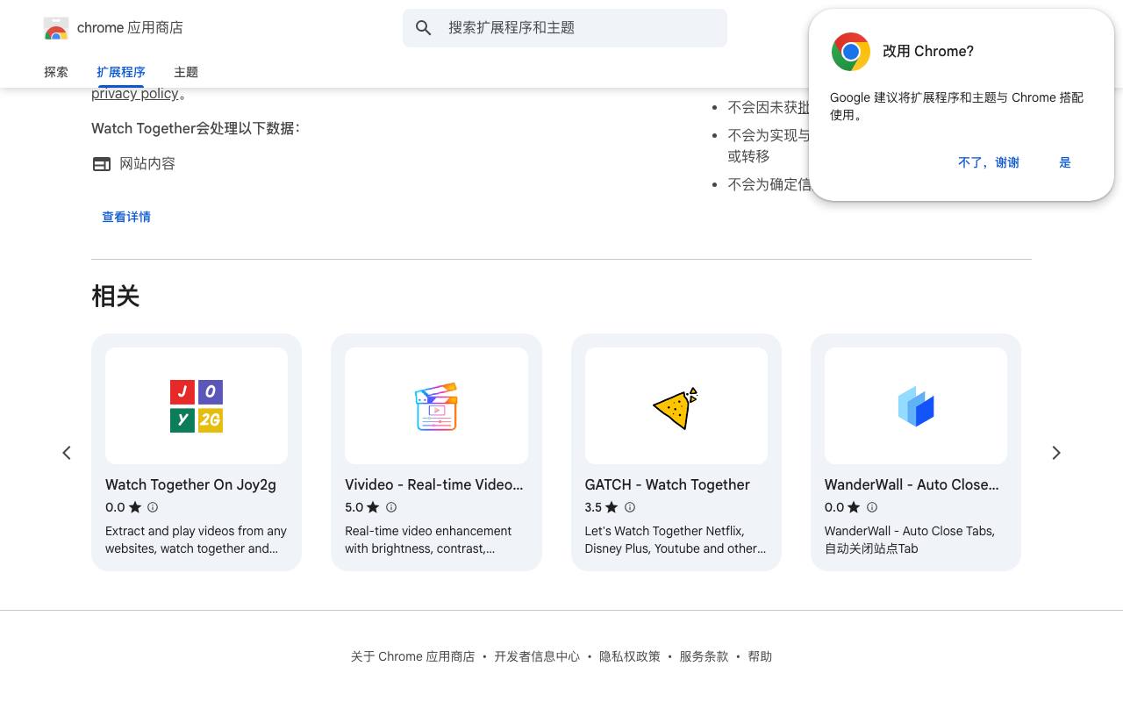Click the 5.0 rating on the Vivideo card
Screen dimensions: 1123x702
tap(354, 507)
